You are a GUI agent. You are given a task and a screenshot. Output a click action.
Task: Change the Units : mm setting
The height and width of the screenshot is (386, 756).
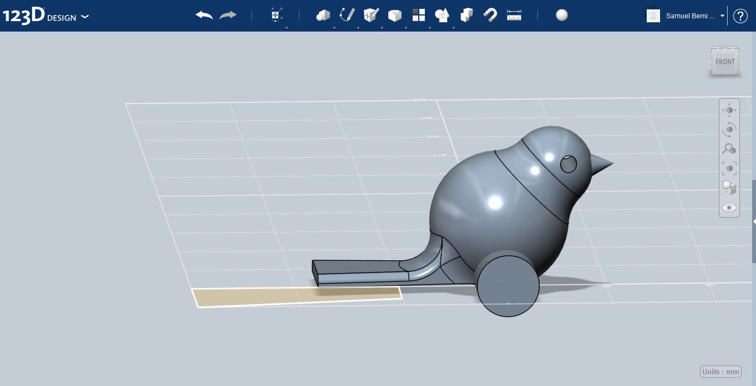(721, 372)
